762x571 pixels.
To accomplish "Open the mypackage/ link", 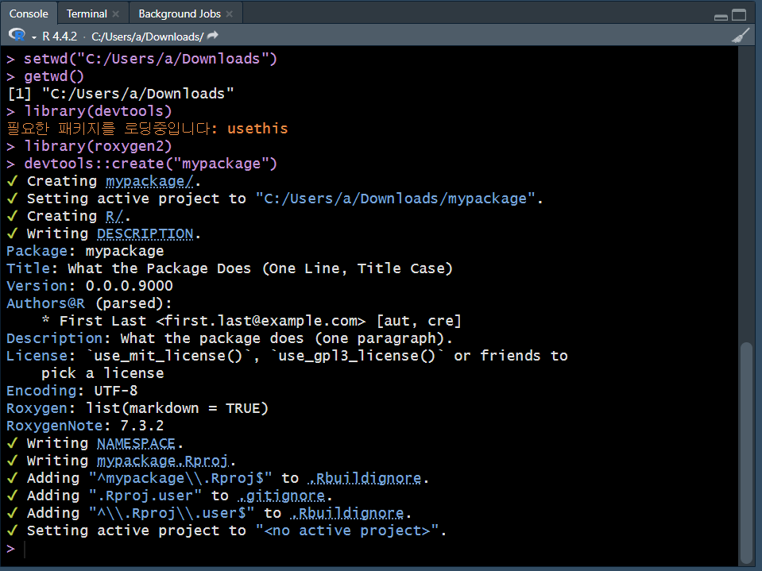I will (x=149, y=181).
